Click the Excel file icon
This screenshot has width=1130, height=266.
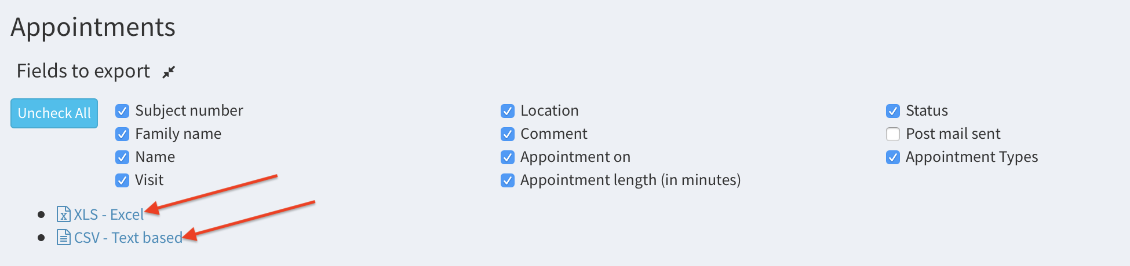(63, 215)
